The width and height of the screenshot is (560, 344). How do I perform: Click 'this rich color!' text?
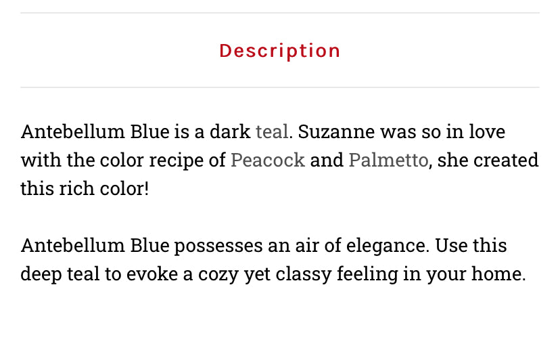pyautogui.click(x=85, y=188)
